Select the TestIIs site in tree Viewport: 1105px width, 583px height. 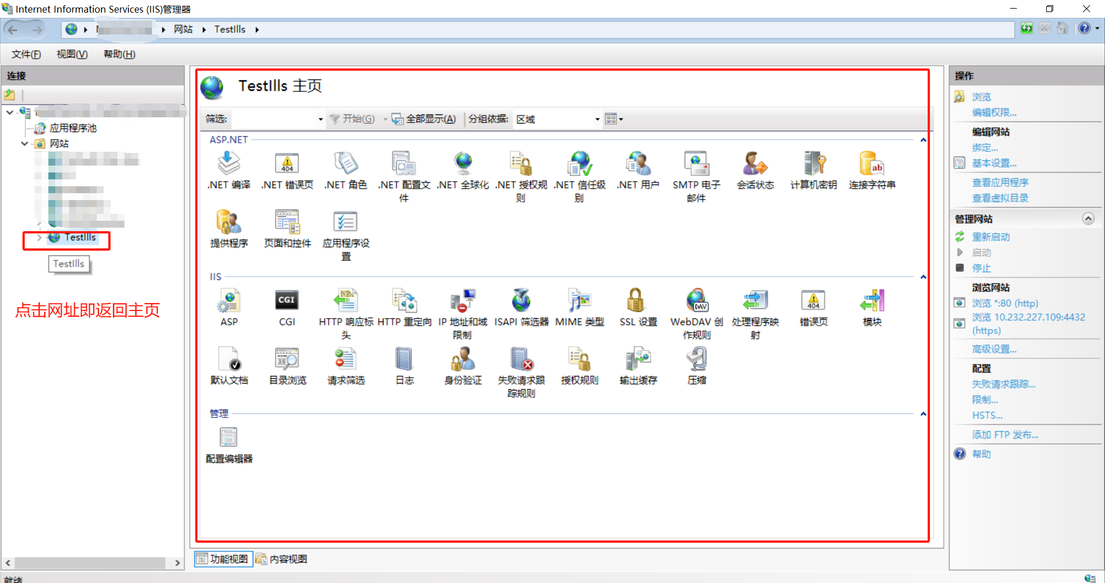80,237
